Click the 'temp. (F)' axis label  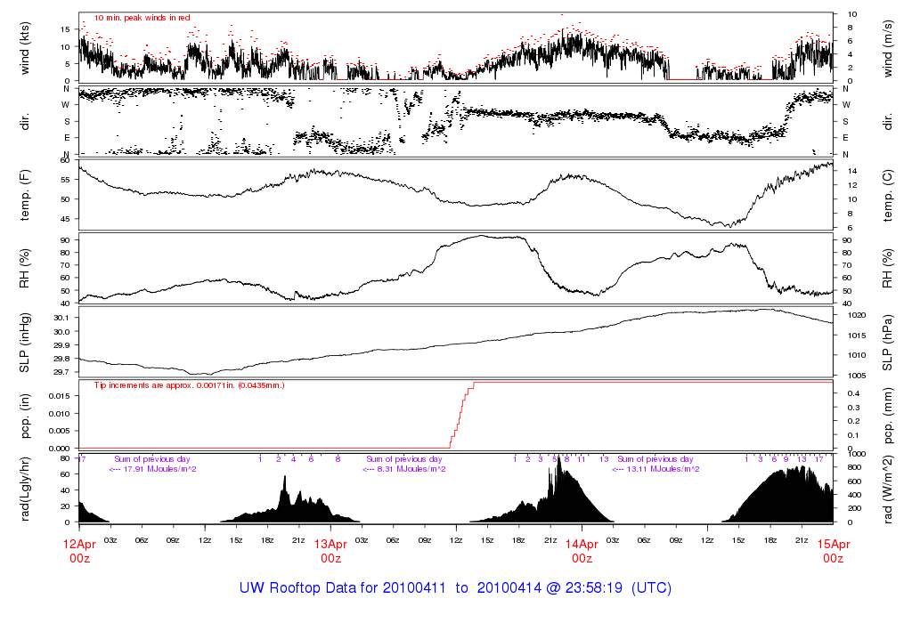[24, 195]
